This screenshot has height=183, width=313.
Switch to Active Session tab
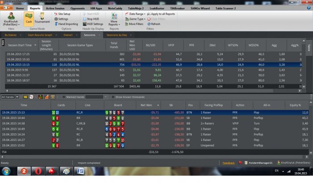point(55,9)
